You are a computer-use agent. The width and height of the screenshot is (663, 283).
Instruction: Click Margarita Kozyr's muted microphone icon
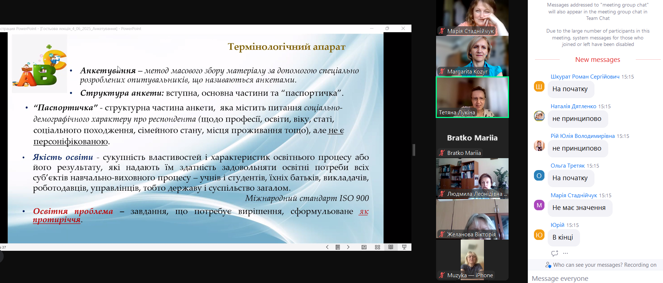point(442,72)
